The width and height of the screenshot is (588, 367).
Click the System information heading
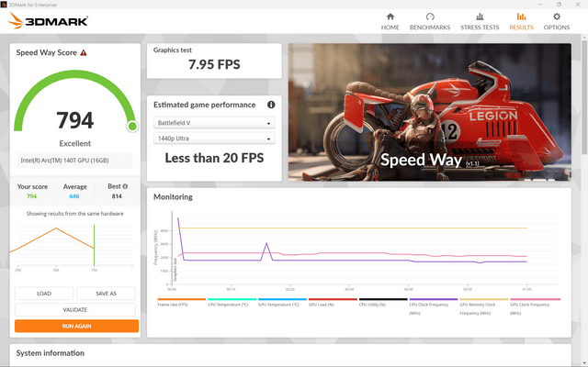click(x=51, y=353)
